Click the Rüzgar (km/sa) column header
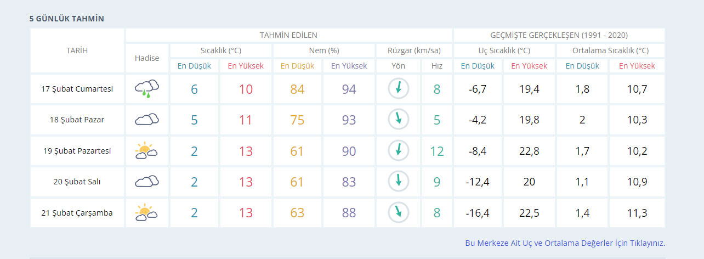The width and height of the screenshot is (704, 259). [x=414, y=50]
